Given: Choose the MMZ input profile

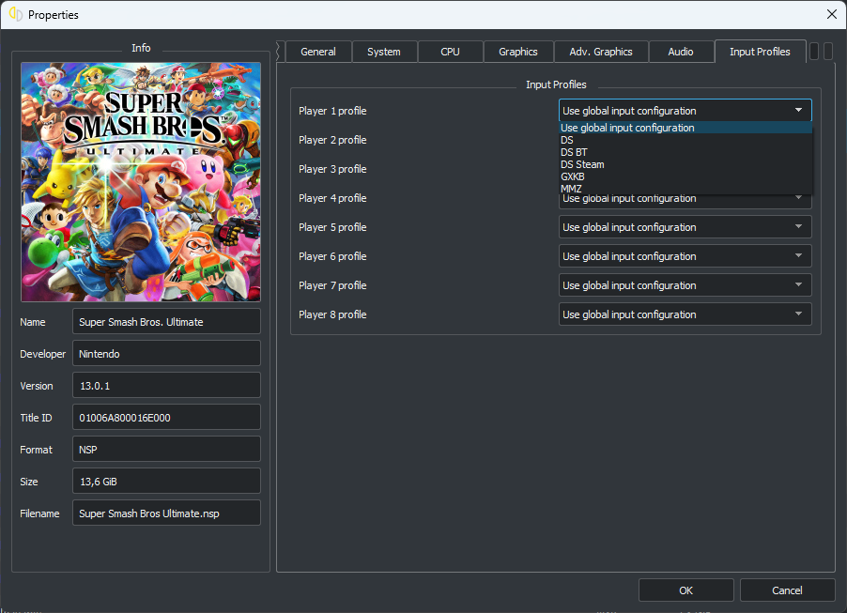Looking at the screenshot, I should 571,189.
